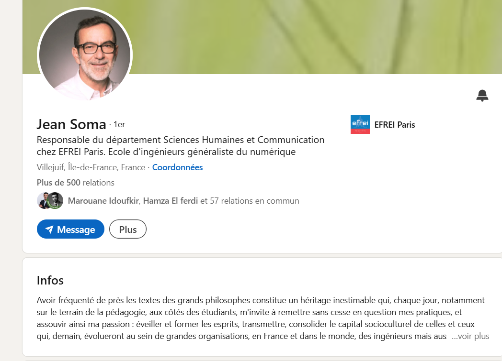Screen dimensions: 502x361
Task: Click the Infos section heading
Action: [50, 280]
